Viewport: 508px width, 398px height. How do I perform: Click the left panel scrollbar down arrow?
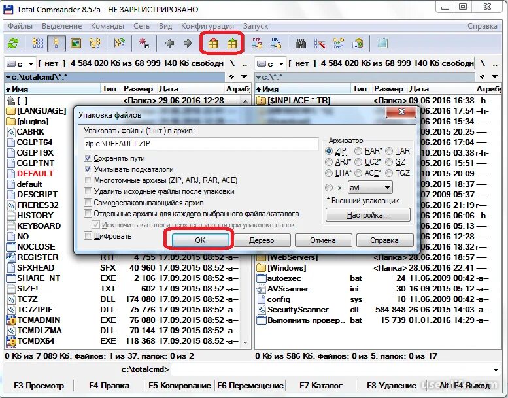pyautogui.click(x=245, y=342)
